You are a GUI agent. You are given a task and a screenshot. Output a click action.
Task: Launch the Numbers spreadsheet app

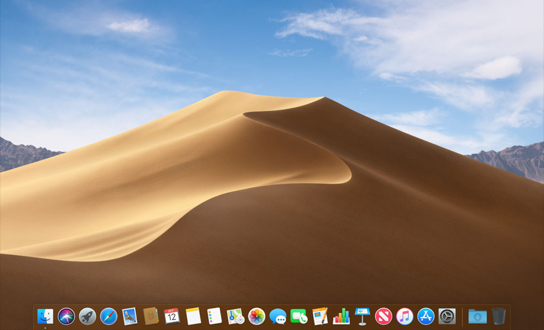coord(342,316)
